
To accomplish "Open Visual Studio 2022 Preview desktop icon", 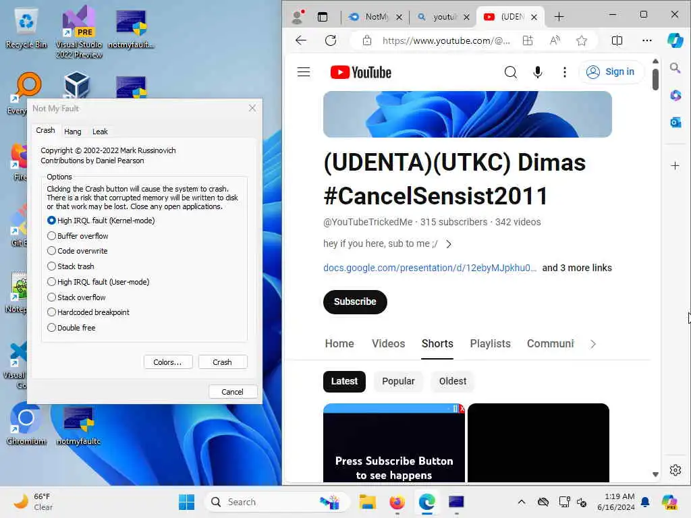I will coord(79,32).
